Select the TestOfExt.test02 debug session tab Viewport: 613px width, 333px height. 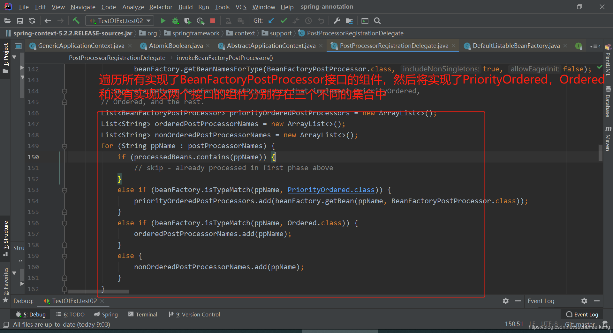click(74, 301)
